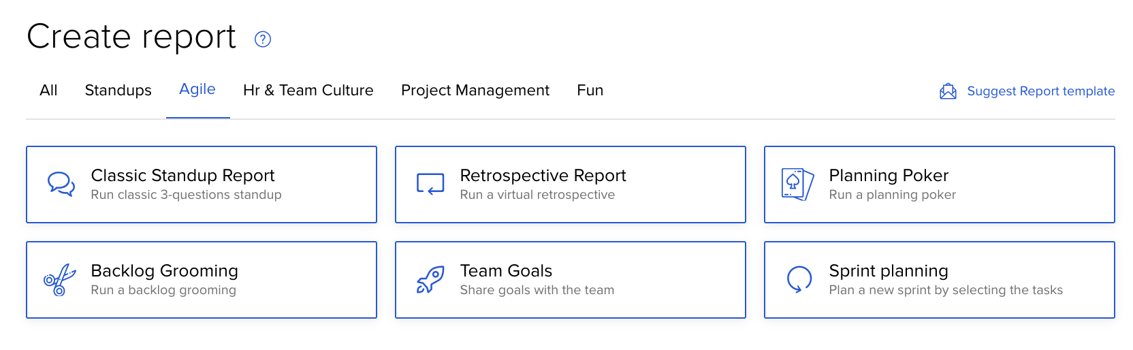1133x350 pixels.
Task: Click the Sprint planning cycle icon
Action: (799, 279)
